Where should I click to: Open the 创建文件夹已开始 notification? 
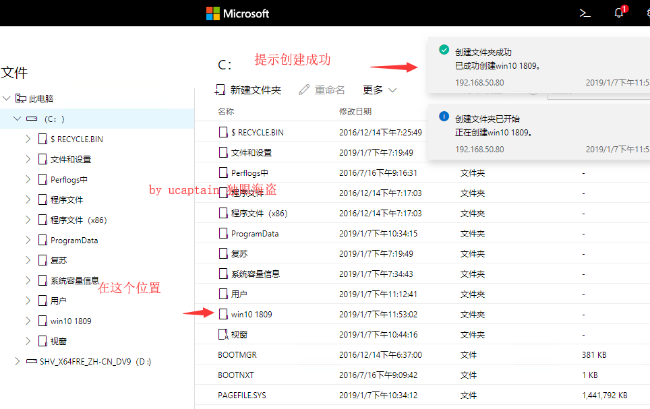(x=539, y=132)
